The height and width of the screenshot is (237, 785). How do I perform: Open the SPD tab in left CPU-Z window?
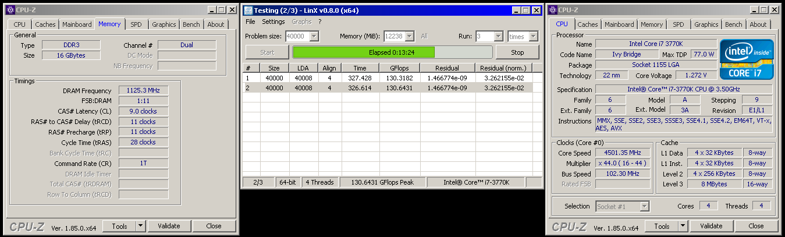(136, 24)
